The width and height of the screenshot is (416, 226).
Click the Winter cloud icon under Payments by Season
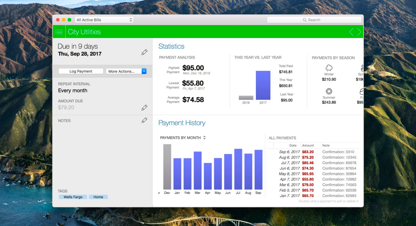[x=329, y=68]
